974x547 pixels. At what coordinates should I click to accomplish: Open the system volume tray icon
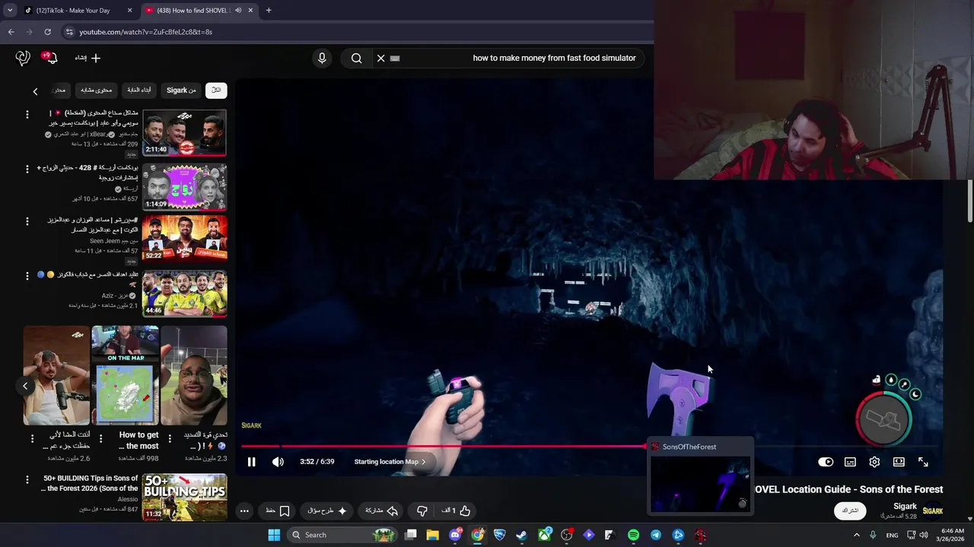(x=924, y=535)
